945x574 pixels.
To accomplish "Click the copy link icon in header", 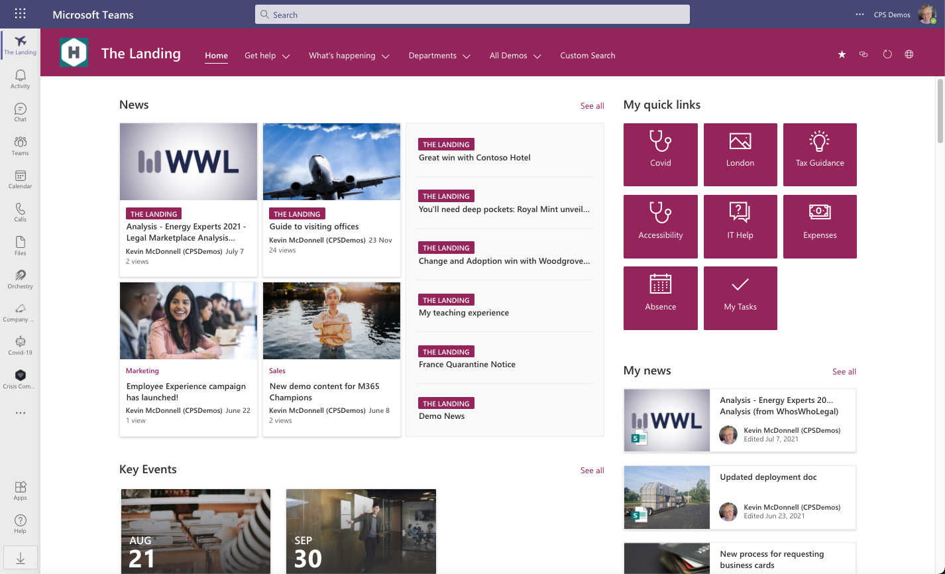I will click(x=863, y=54).
